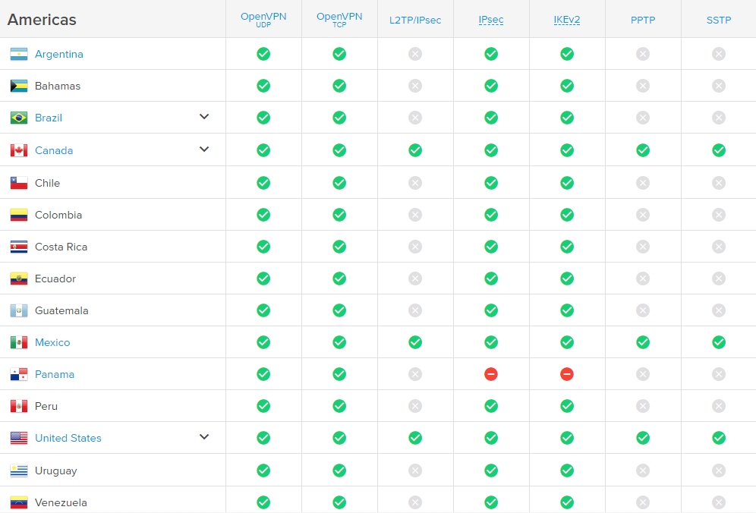756x513 pixels.
Task: Open the Argentina server link
Action: [x=58, y=54]
